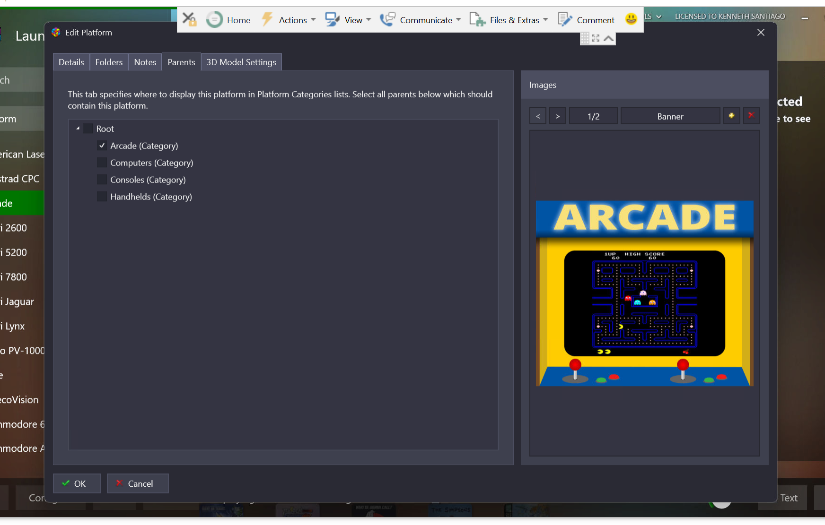Viewport: 825px width, 525px height.
Task: Collapse the remote toolbar with up chevron
Action: pyautogui.click(x=609, y=38)
